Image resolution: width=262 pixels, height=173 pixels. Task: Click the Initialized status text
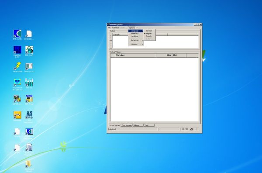[112, 129]
